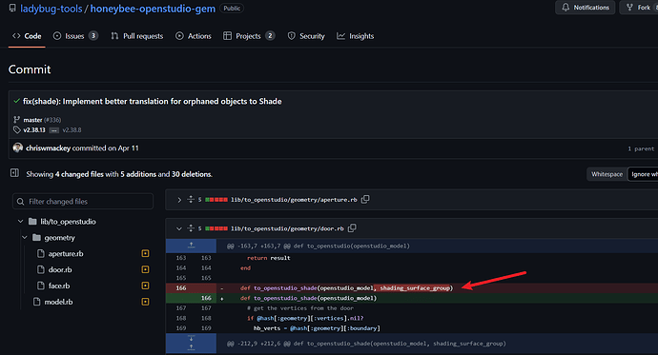This screenshot has height=355, width=658.
Task: Open the lib/to_openstudio/geometry/aperture.rb file link
Action: [x=294, y=200]
